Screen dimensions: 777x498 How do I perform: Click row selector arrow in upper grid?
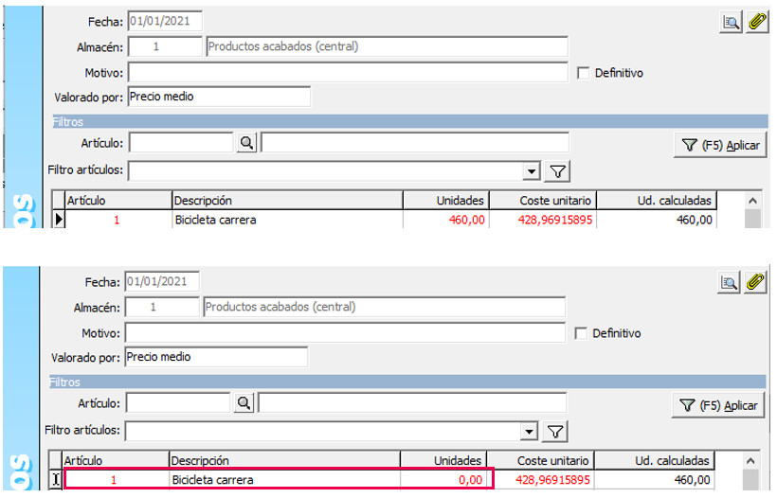[x=59, y=220]
